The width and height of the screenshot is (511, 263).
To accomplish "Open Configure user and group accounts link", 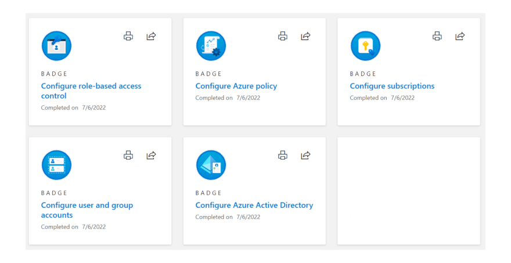I will point(87,210).
